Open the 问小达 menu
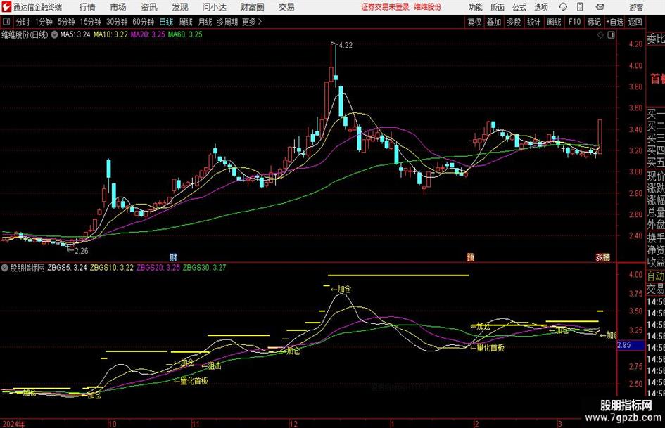The image size is (665, 428). (x=214, y=7)
